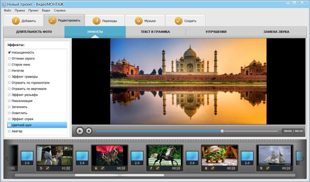Uncheck the Насыщенность effect
The image size is (310, 182).
[9, 52]
